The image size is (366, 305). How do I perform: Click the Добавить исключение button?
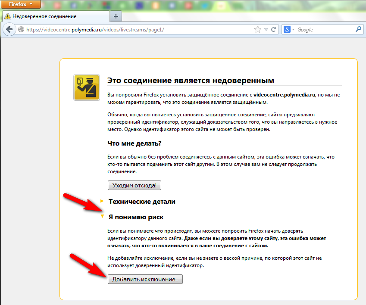[145, 280]
